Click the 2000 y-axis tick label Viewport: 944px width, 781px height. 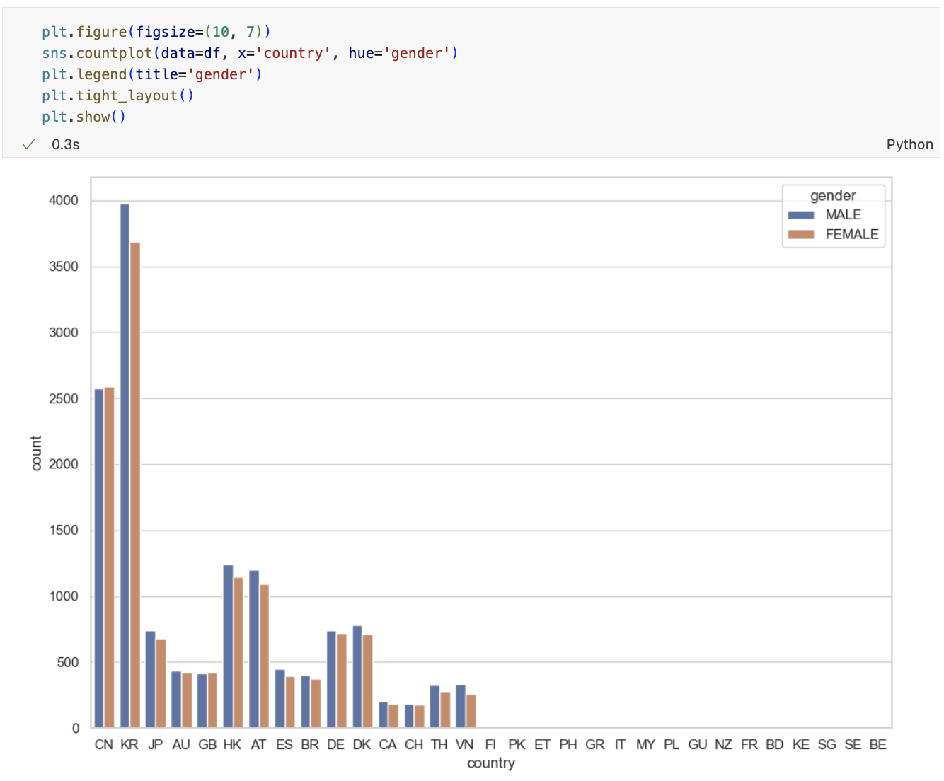(x=64, y=464)
